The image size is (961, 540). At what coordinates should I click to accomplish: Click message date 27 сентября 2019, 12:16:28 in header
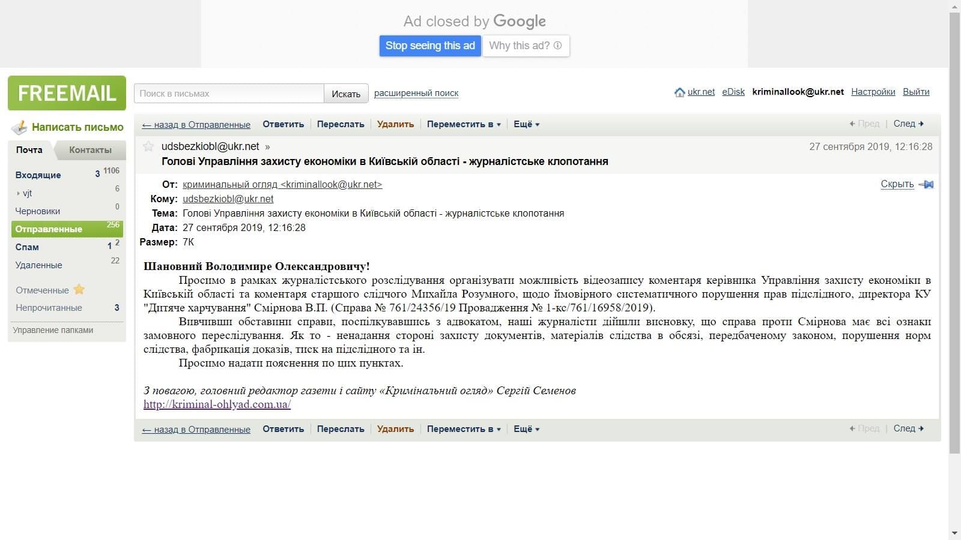coord(871,146)
